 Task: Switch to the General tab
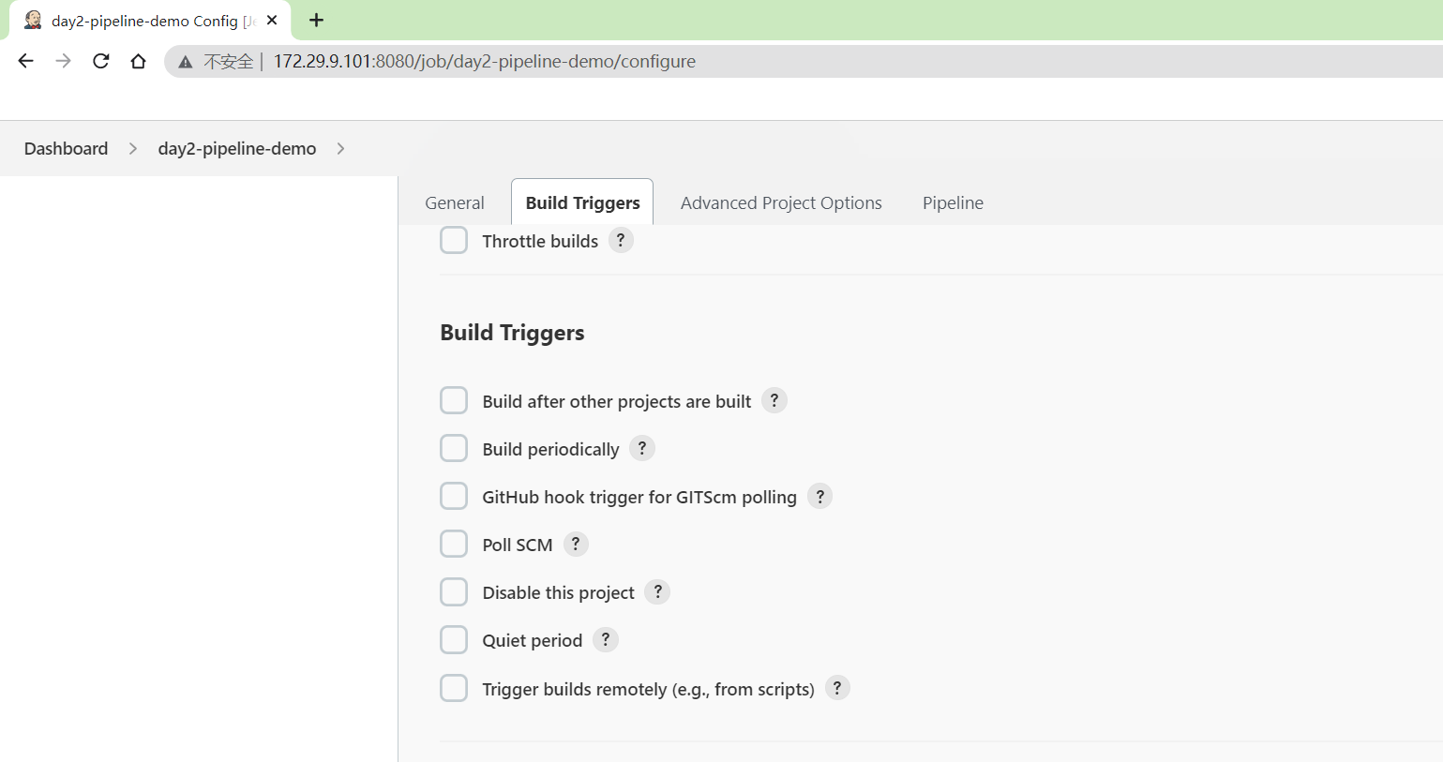point(455,202)
